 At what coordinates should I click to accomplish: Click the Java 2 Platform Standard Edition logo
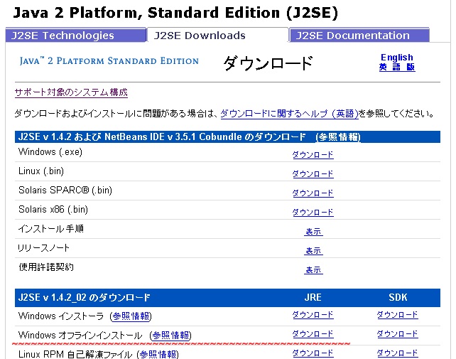(x=109, y=61)
